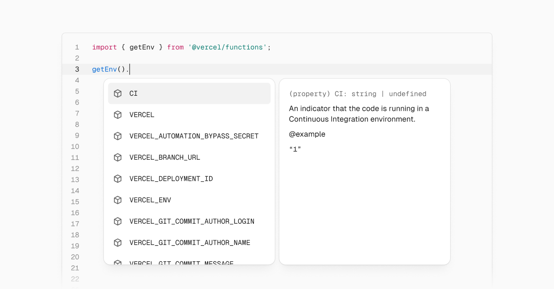Image resolution: width=554 pixels, height=289 pixels.
Task: Click the icon next to VERCEL_GIT_COMMIT_AUTHOR_LOGIN
Action: click(x=118, y=221)
